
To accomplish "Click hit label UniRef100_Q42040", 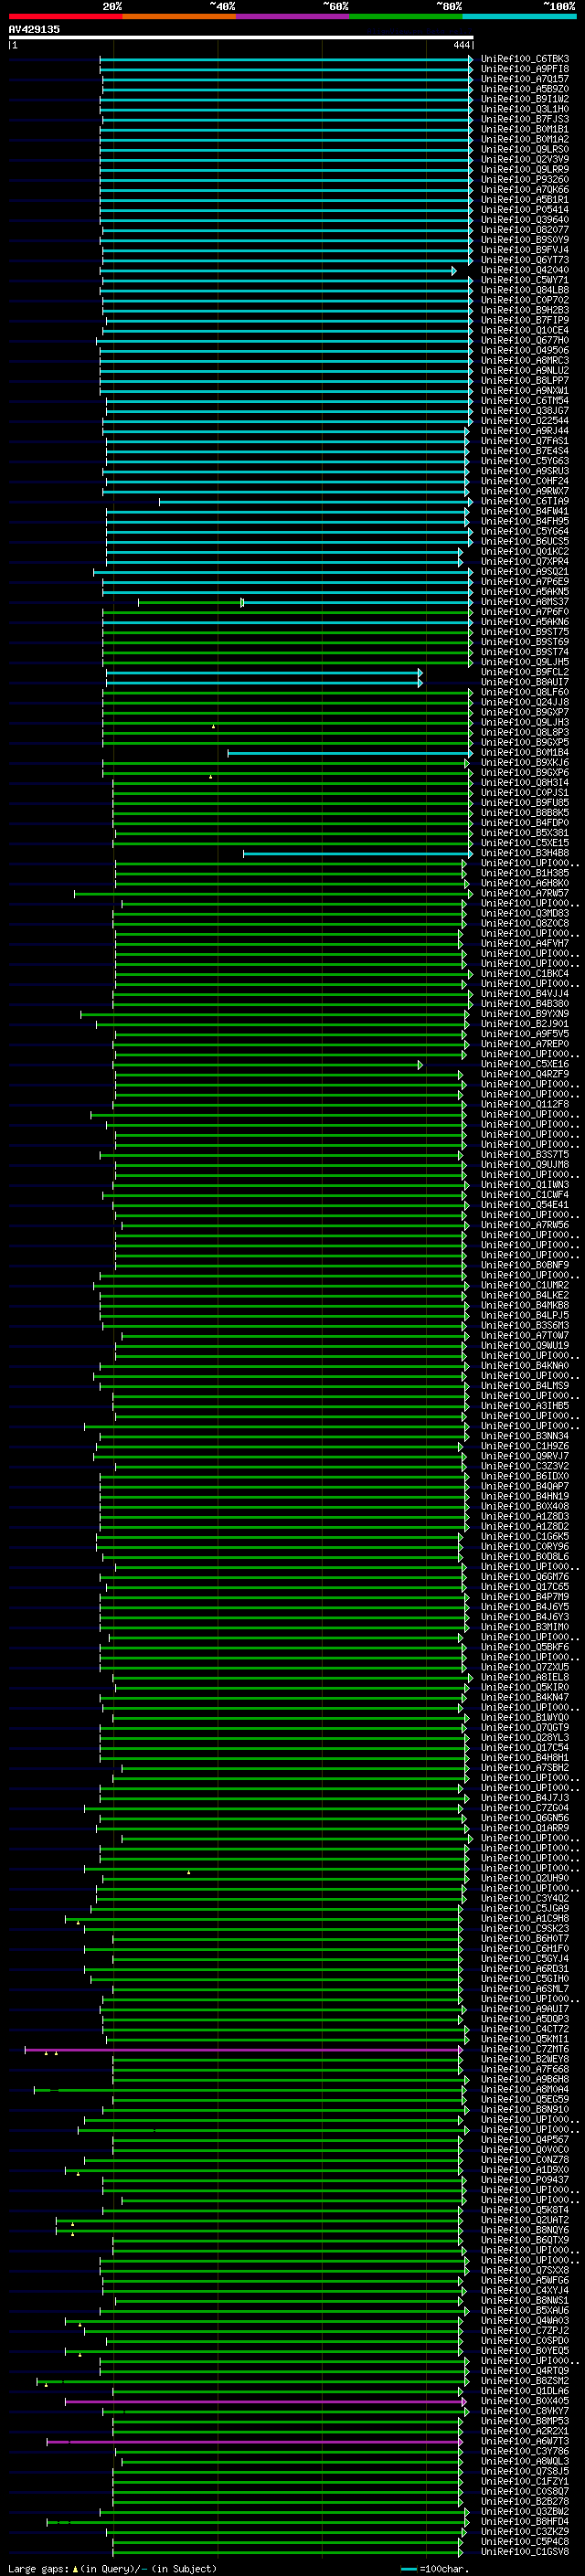I will [x=525, y=270].
